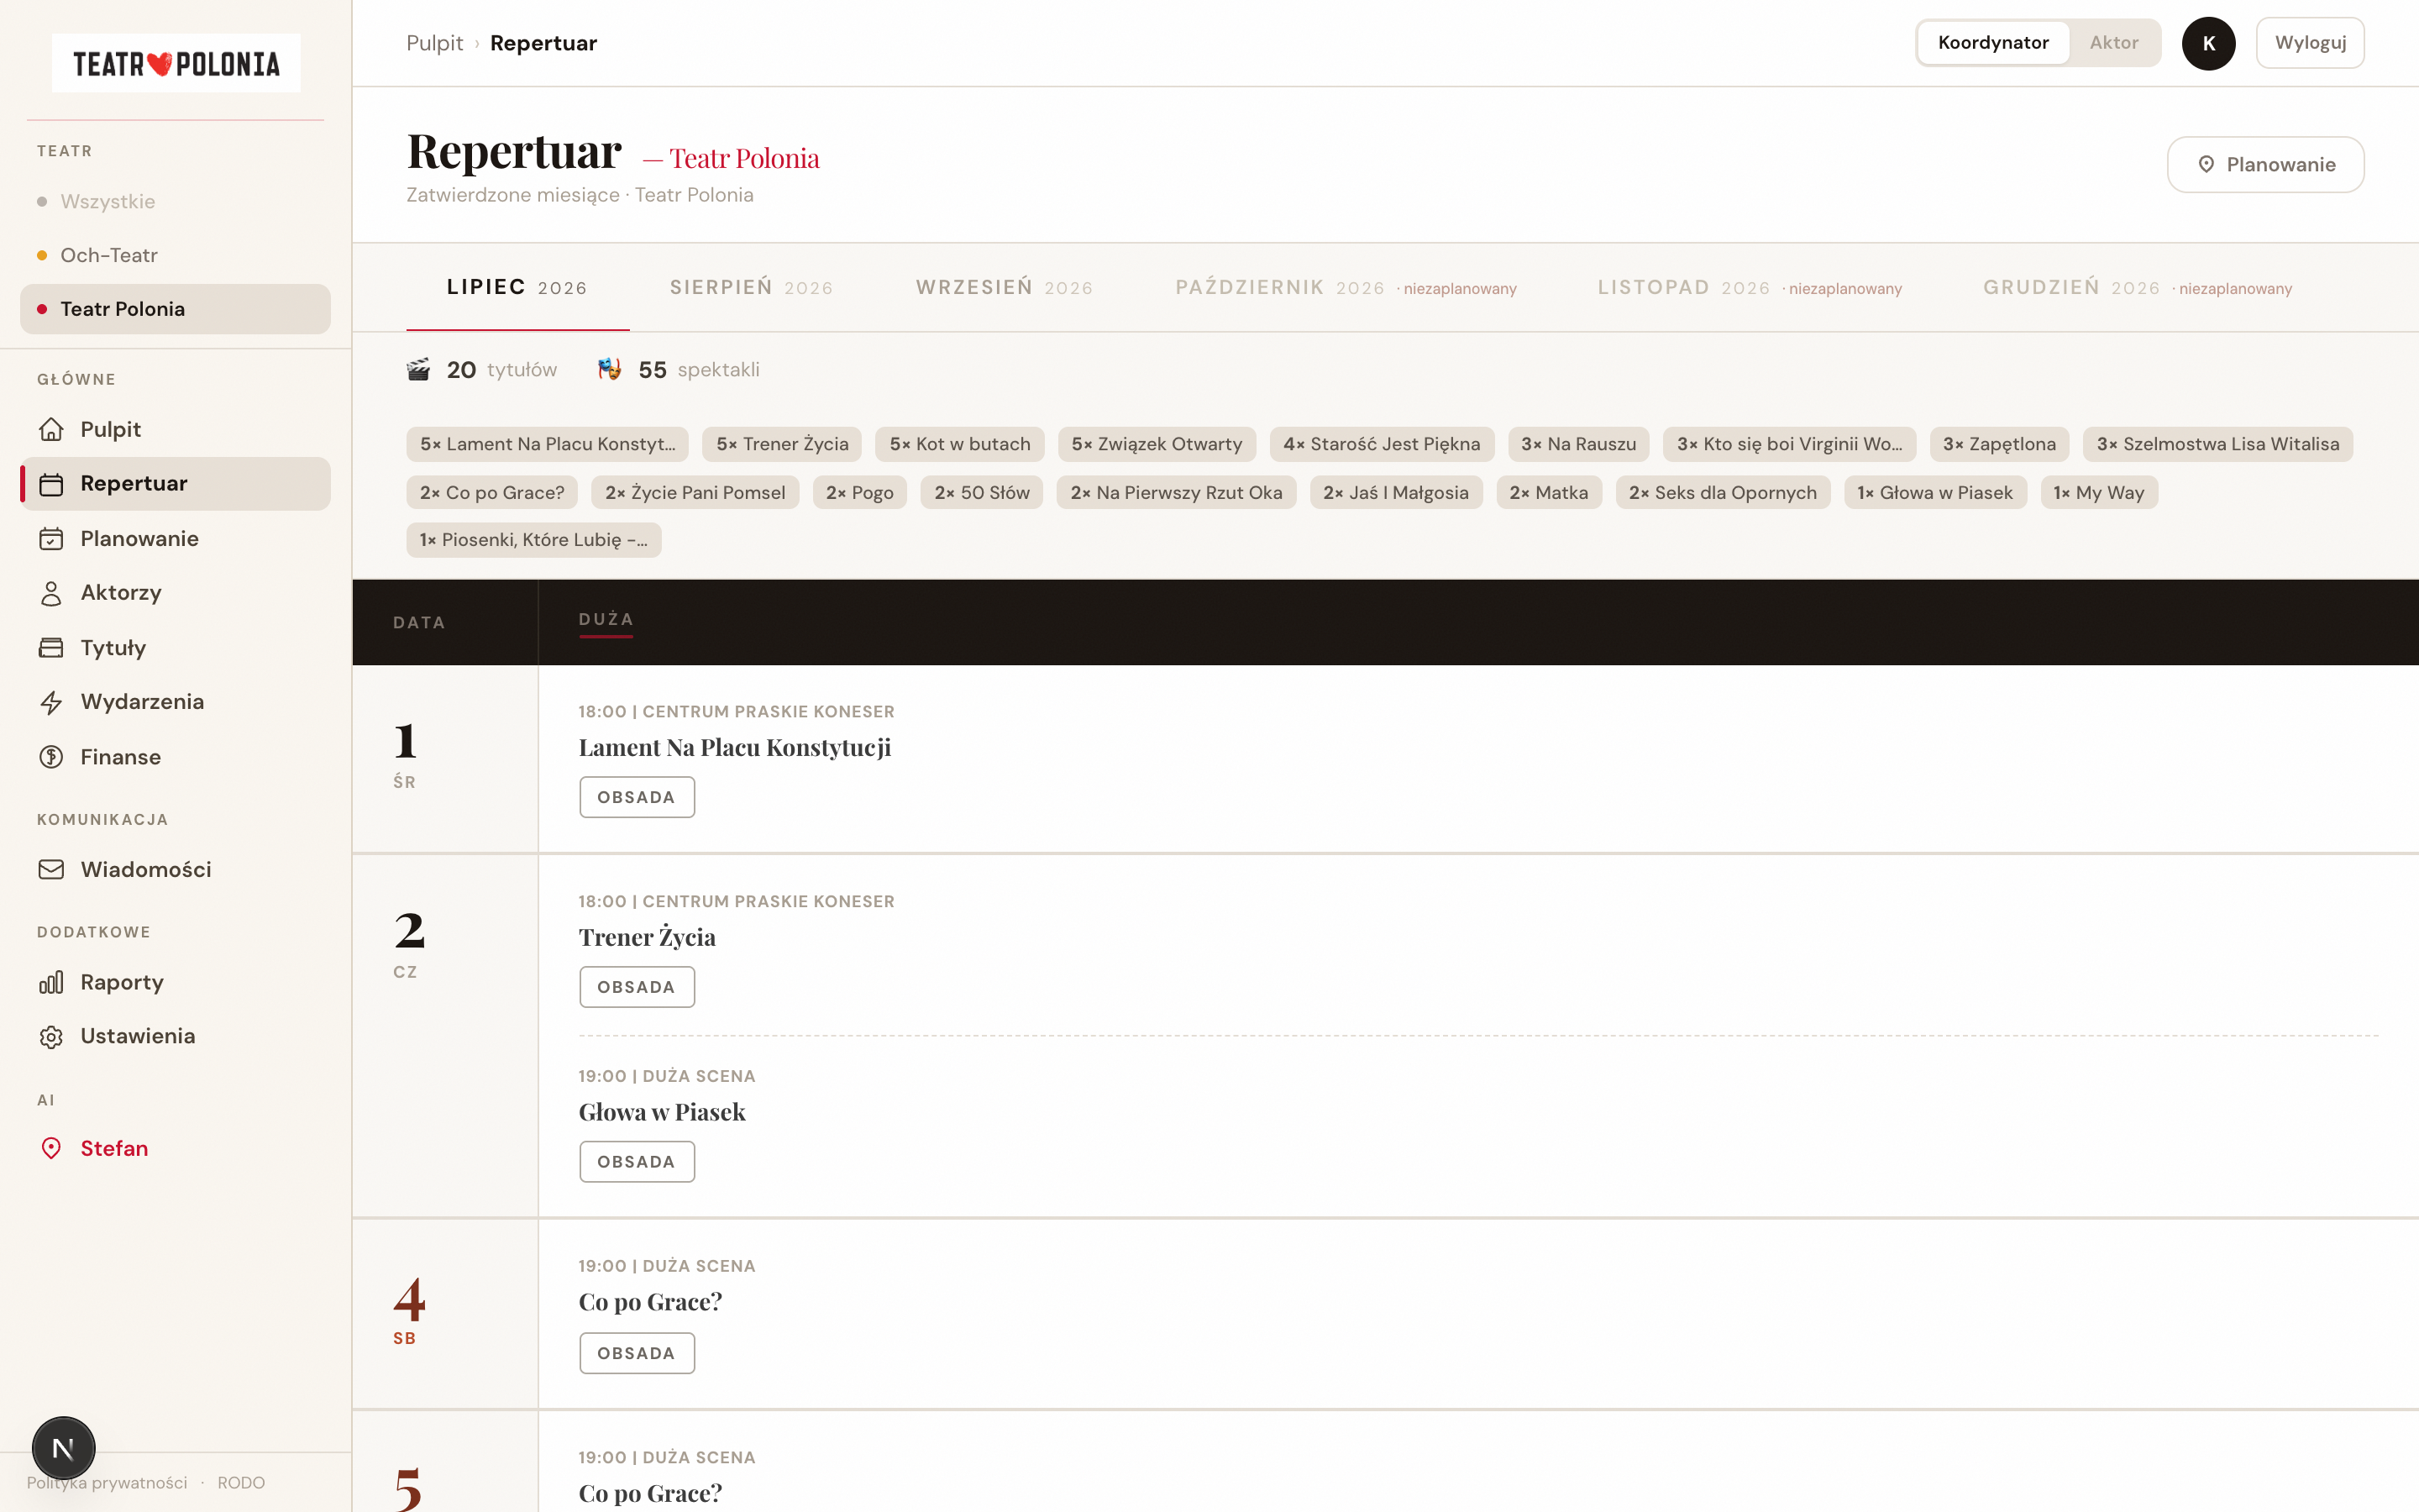
Task: Click the 3× Zapętlona chip
Action: tap(1999, 444)
